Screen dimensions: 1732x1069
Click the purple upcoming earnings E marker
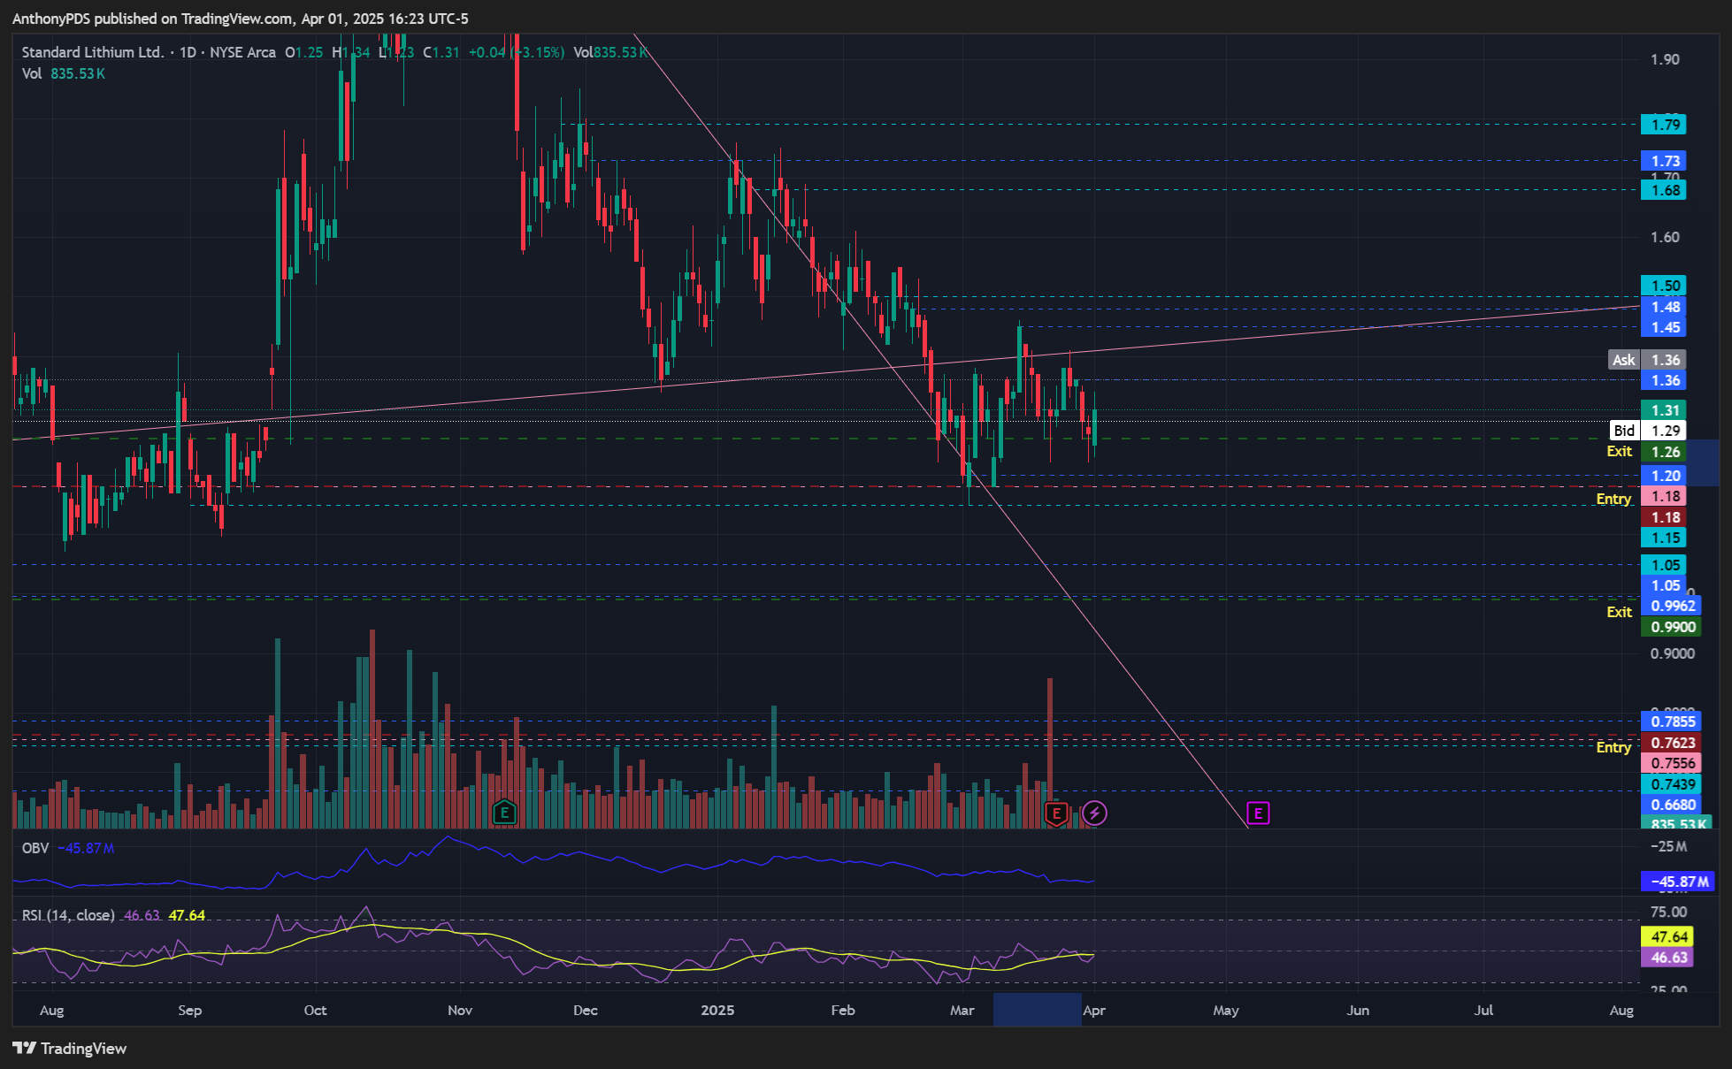[x=1258, y=813]
